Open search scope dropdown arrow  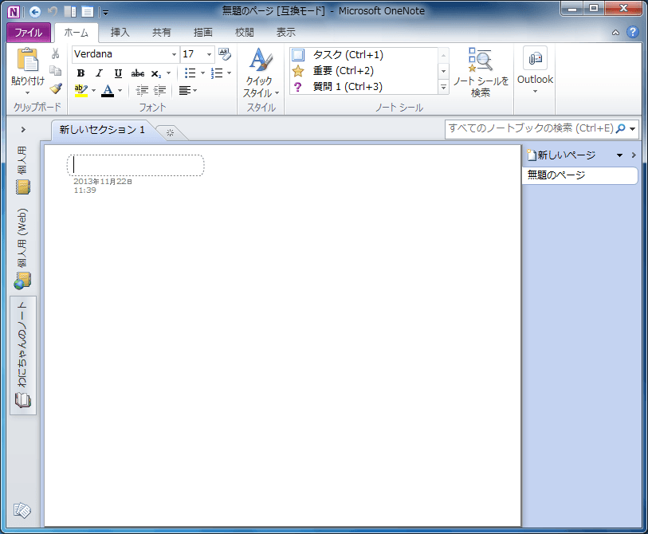[x=632, y=129]
